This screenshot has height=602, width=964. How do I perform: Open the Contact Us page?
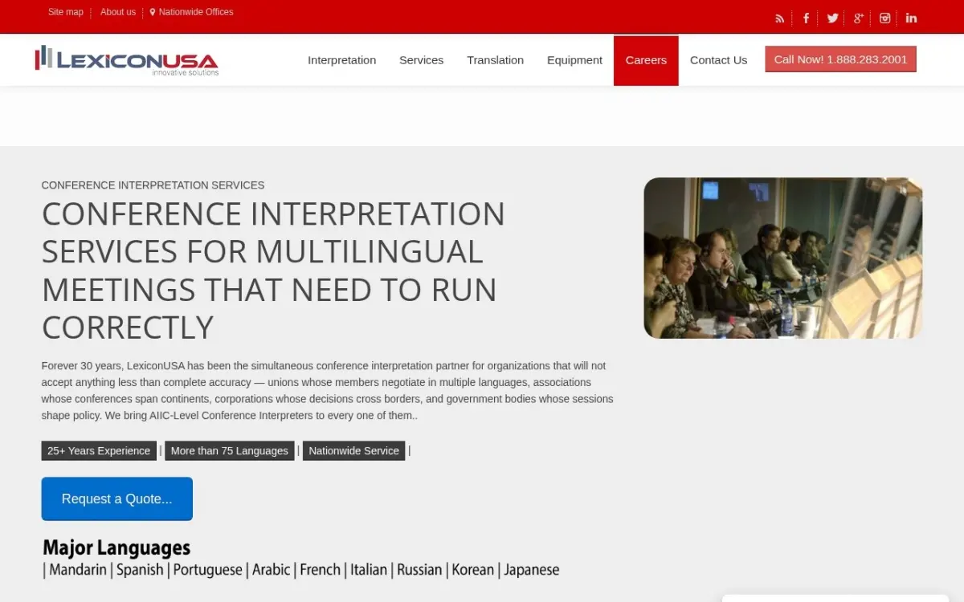pyautogui.click(x=718, y=60)
